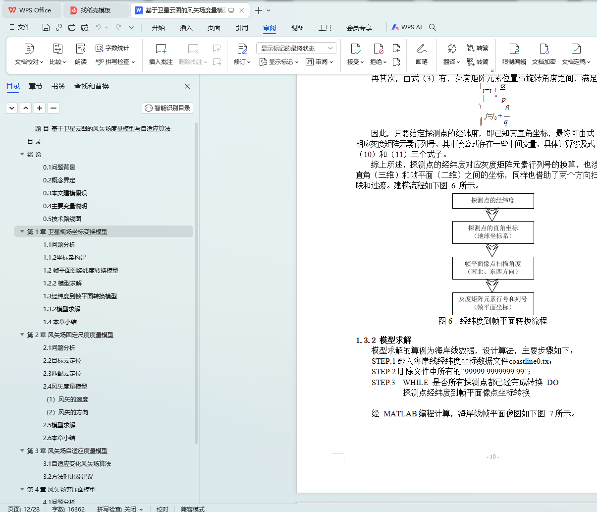This screenshot has width=597, height=512.
Task: Go to heading 0.5技术路线图
Action: pos(62,219)
